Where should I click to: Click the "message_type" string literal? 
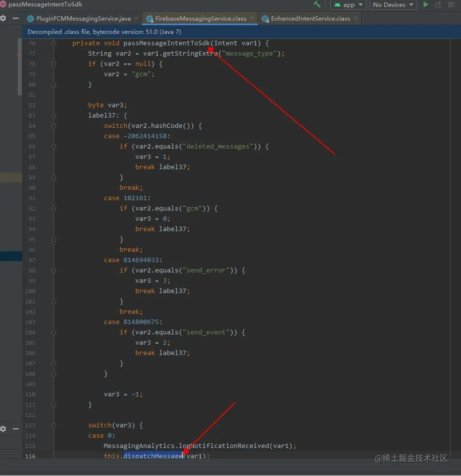pos(249,54)
